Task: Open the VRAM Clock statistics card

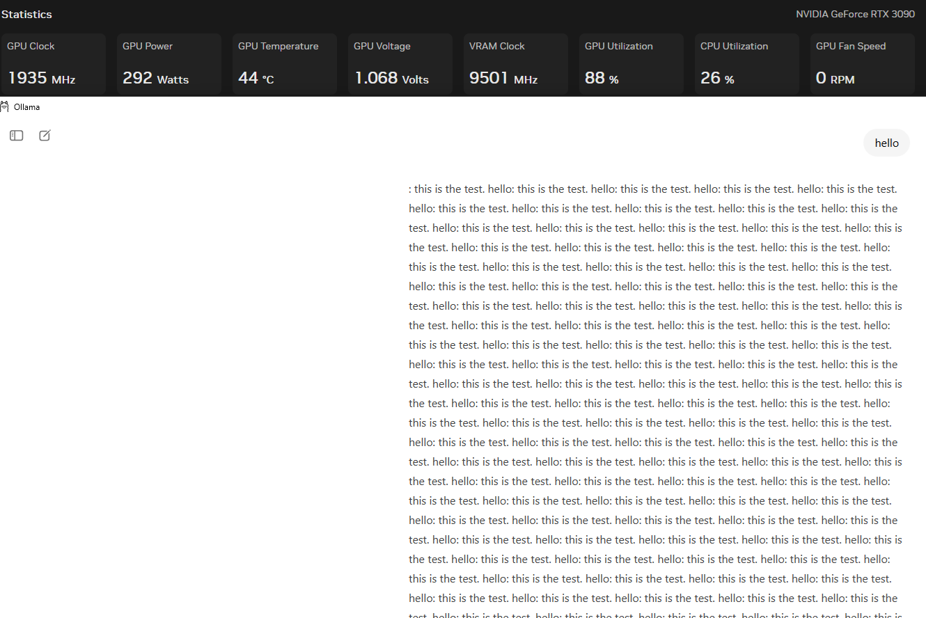Action: click(516, 64)
